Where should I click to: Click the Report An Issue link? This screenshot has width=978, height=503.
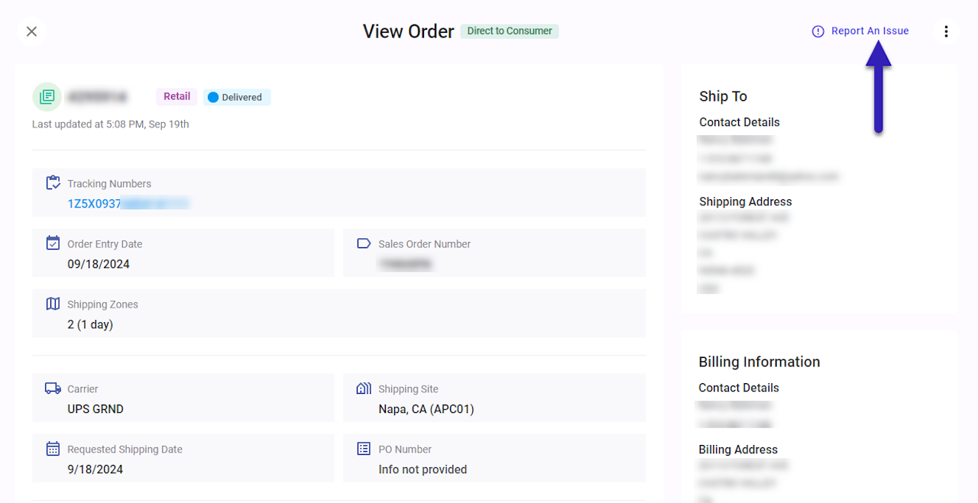870,31
